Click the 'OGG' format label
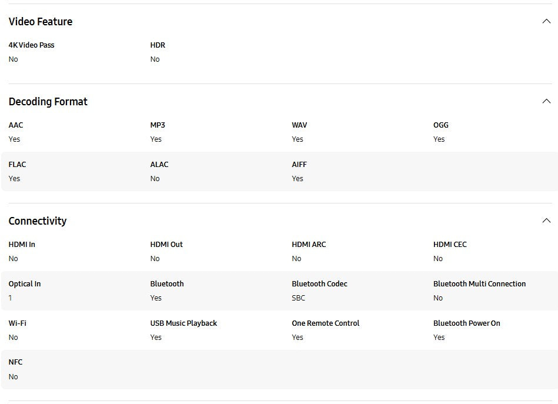The height and width of the screenshot is (404, 558). click(x=441, y=125)
